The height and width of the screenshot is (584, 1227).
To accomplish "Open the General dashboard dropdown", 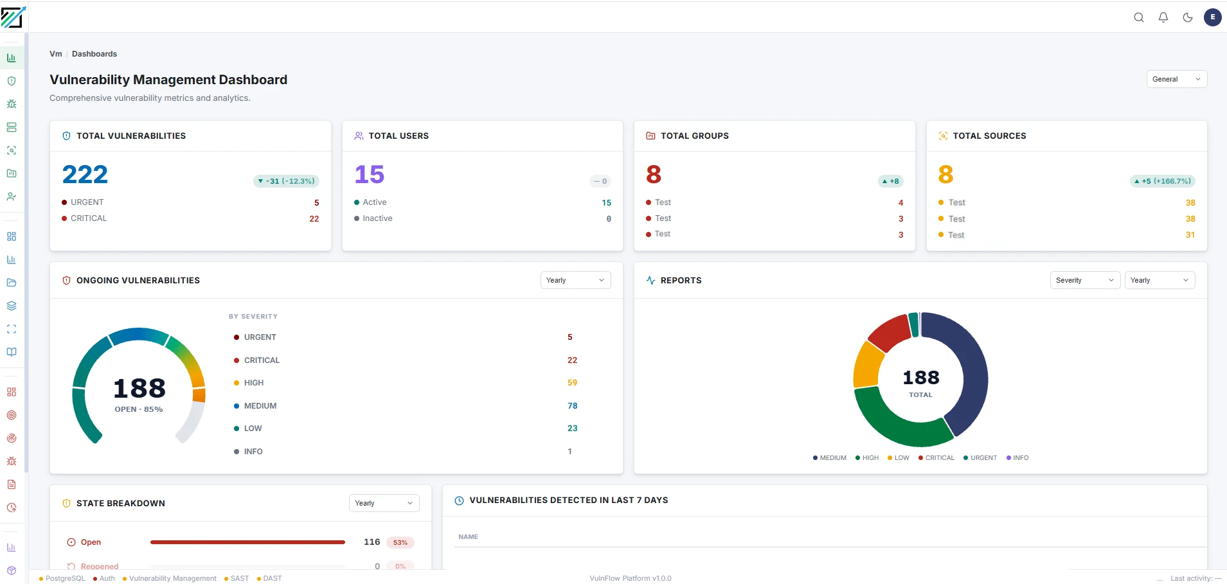I will pos(1177,79).
